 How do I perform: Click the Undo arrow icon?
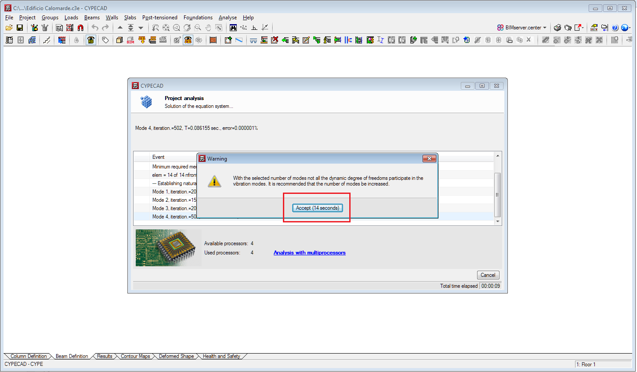(x=95, y=27)
